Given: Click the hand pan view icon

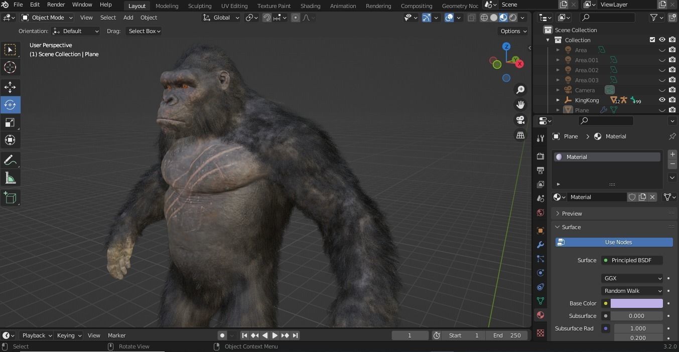Looking at the screenshot, I should 520,105.
